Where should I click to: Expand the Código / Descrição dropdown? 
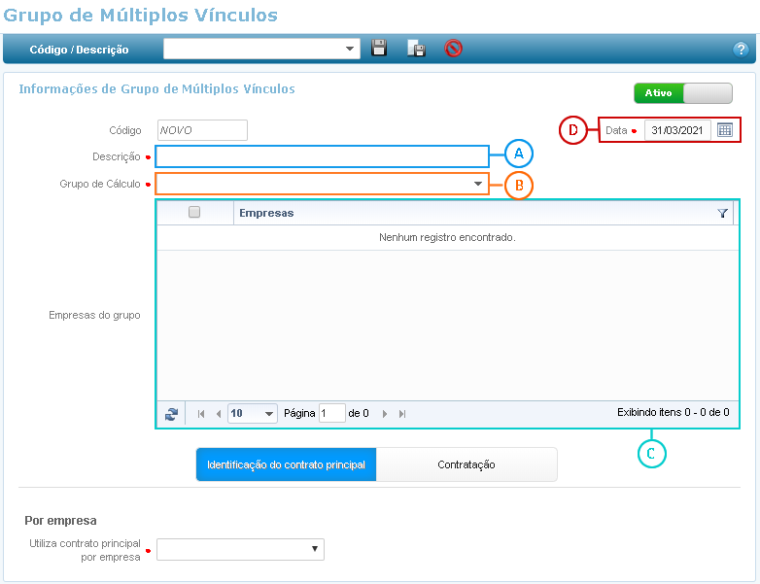point(350,49)
